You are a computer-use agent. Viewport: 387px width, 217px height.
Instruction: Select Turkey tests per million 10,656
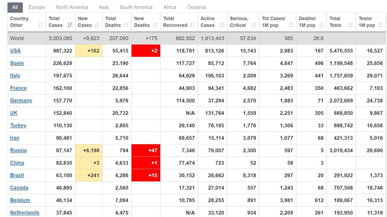[x=375, y=126]
